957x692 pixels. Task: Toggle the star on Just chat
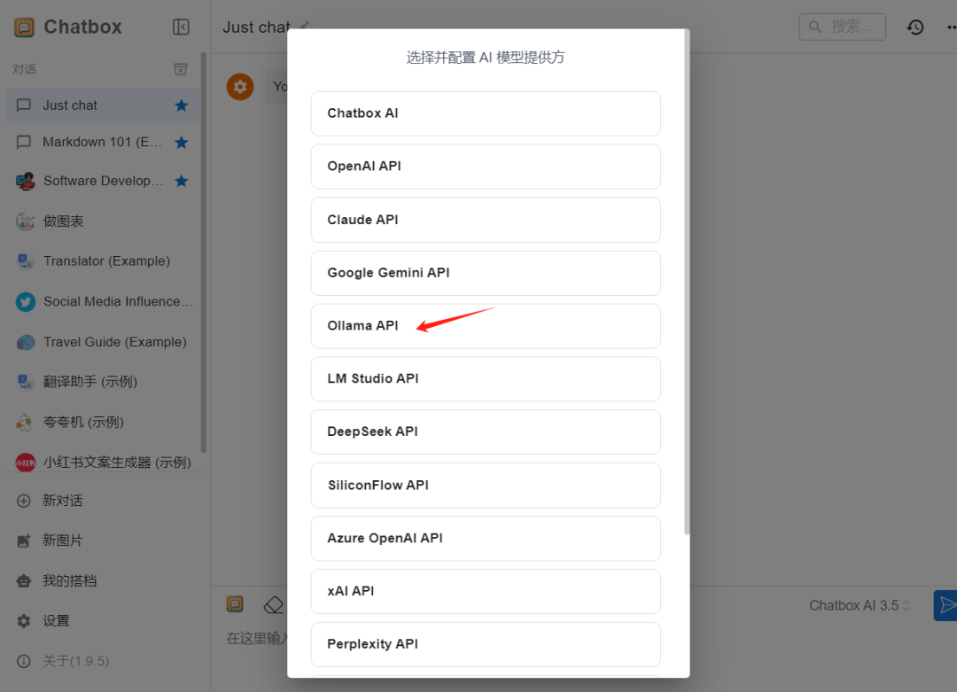pyautogui.click(x=182, y=105)
